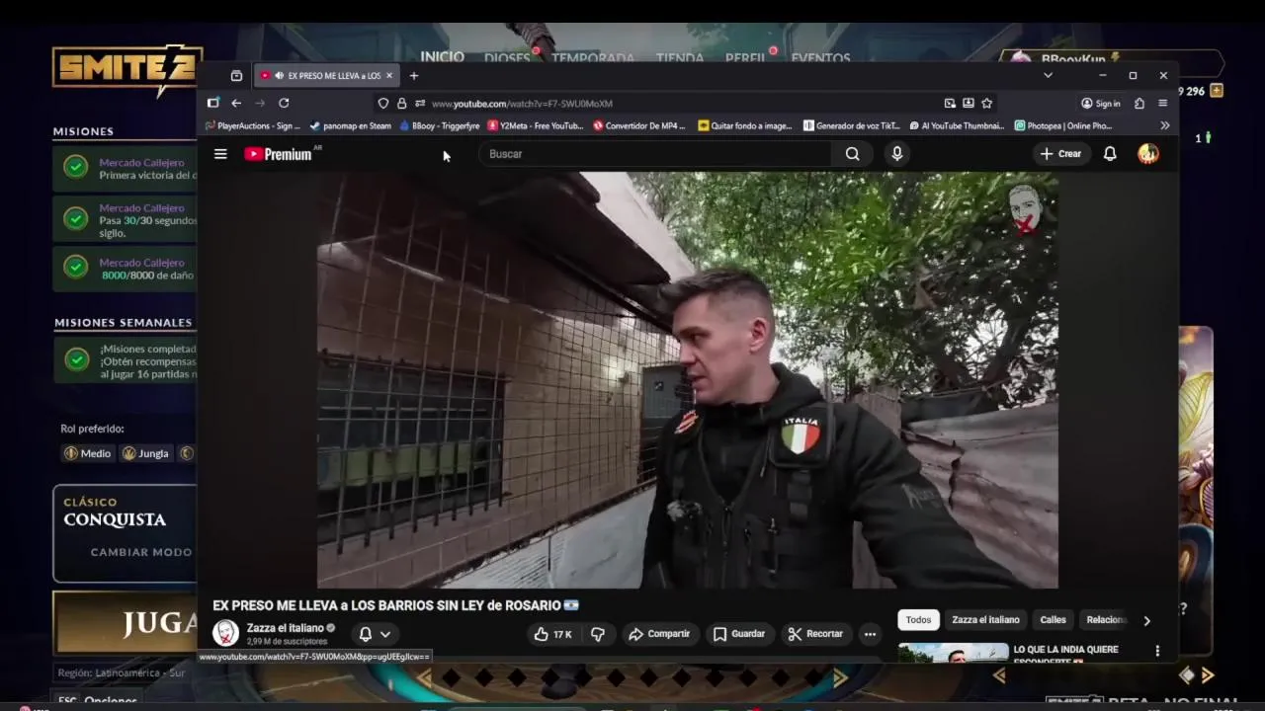The width and height of the screenshot is (1265, 711).
Task: Toggle channel notification bell for Zazza
Action: tap(365, 634)
